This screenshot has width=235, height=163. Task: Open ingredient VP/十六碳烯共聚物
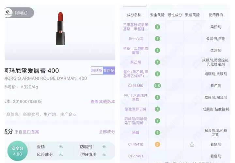click(x=136, y=97)
